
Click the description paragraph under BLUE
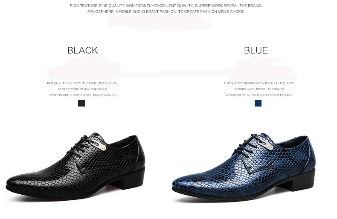coord(259,89)
